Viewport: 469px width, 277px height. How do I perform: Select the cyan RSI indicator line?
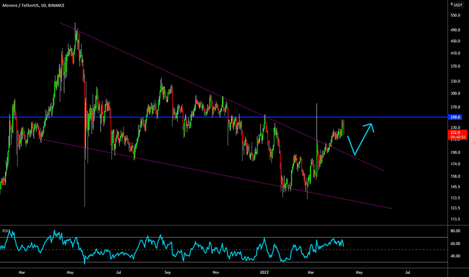coord(172,247)
